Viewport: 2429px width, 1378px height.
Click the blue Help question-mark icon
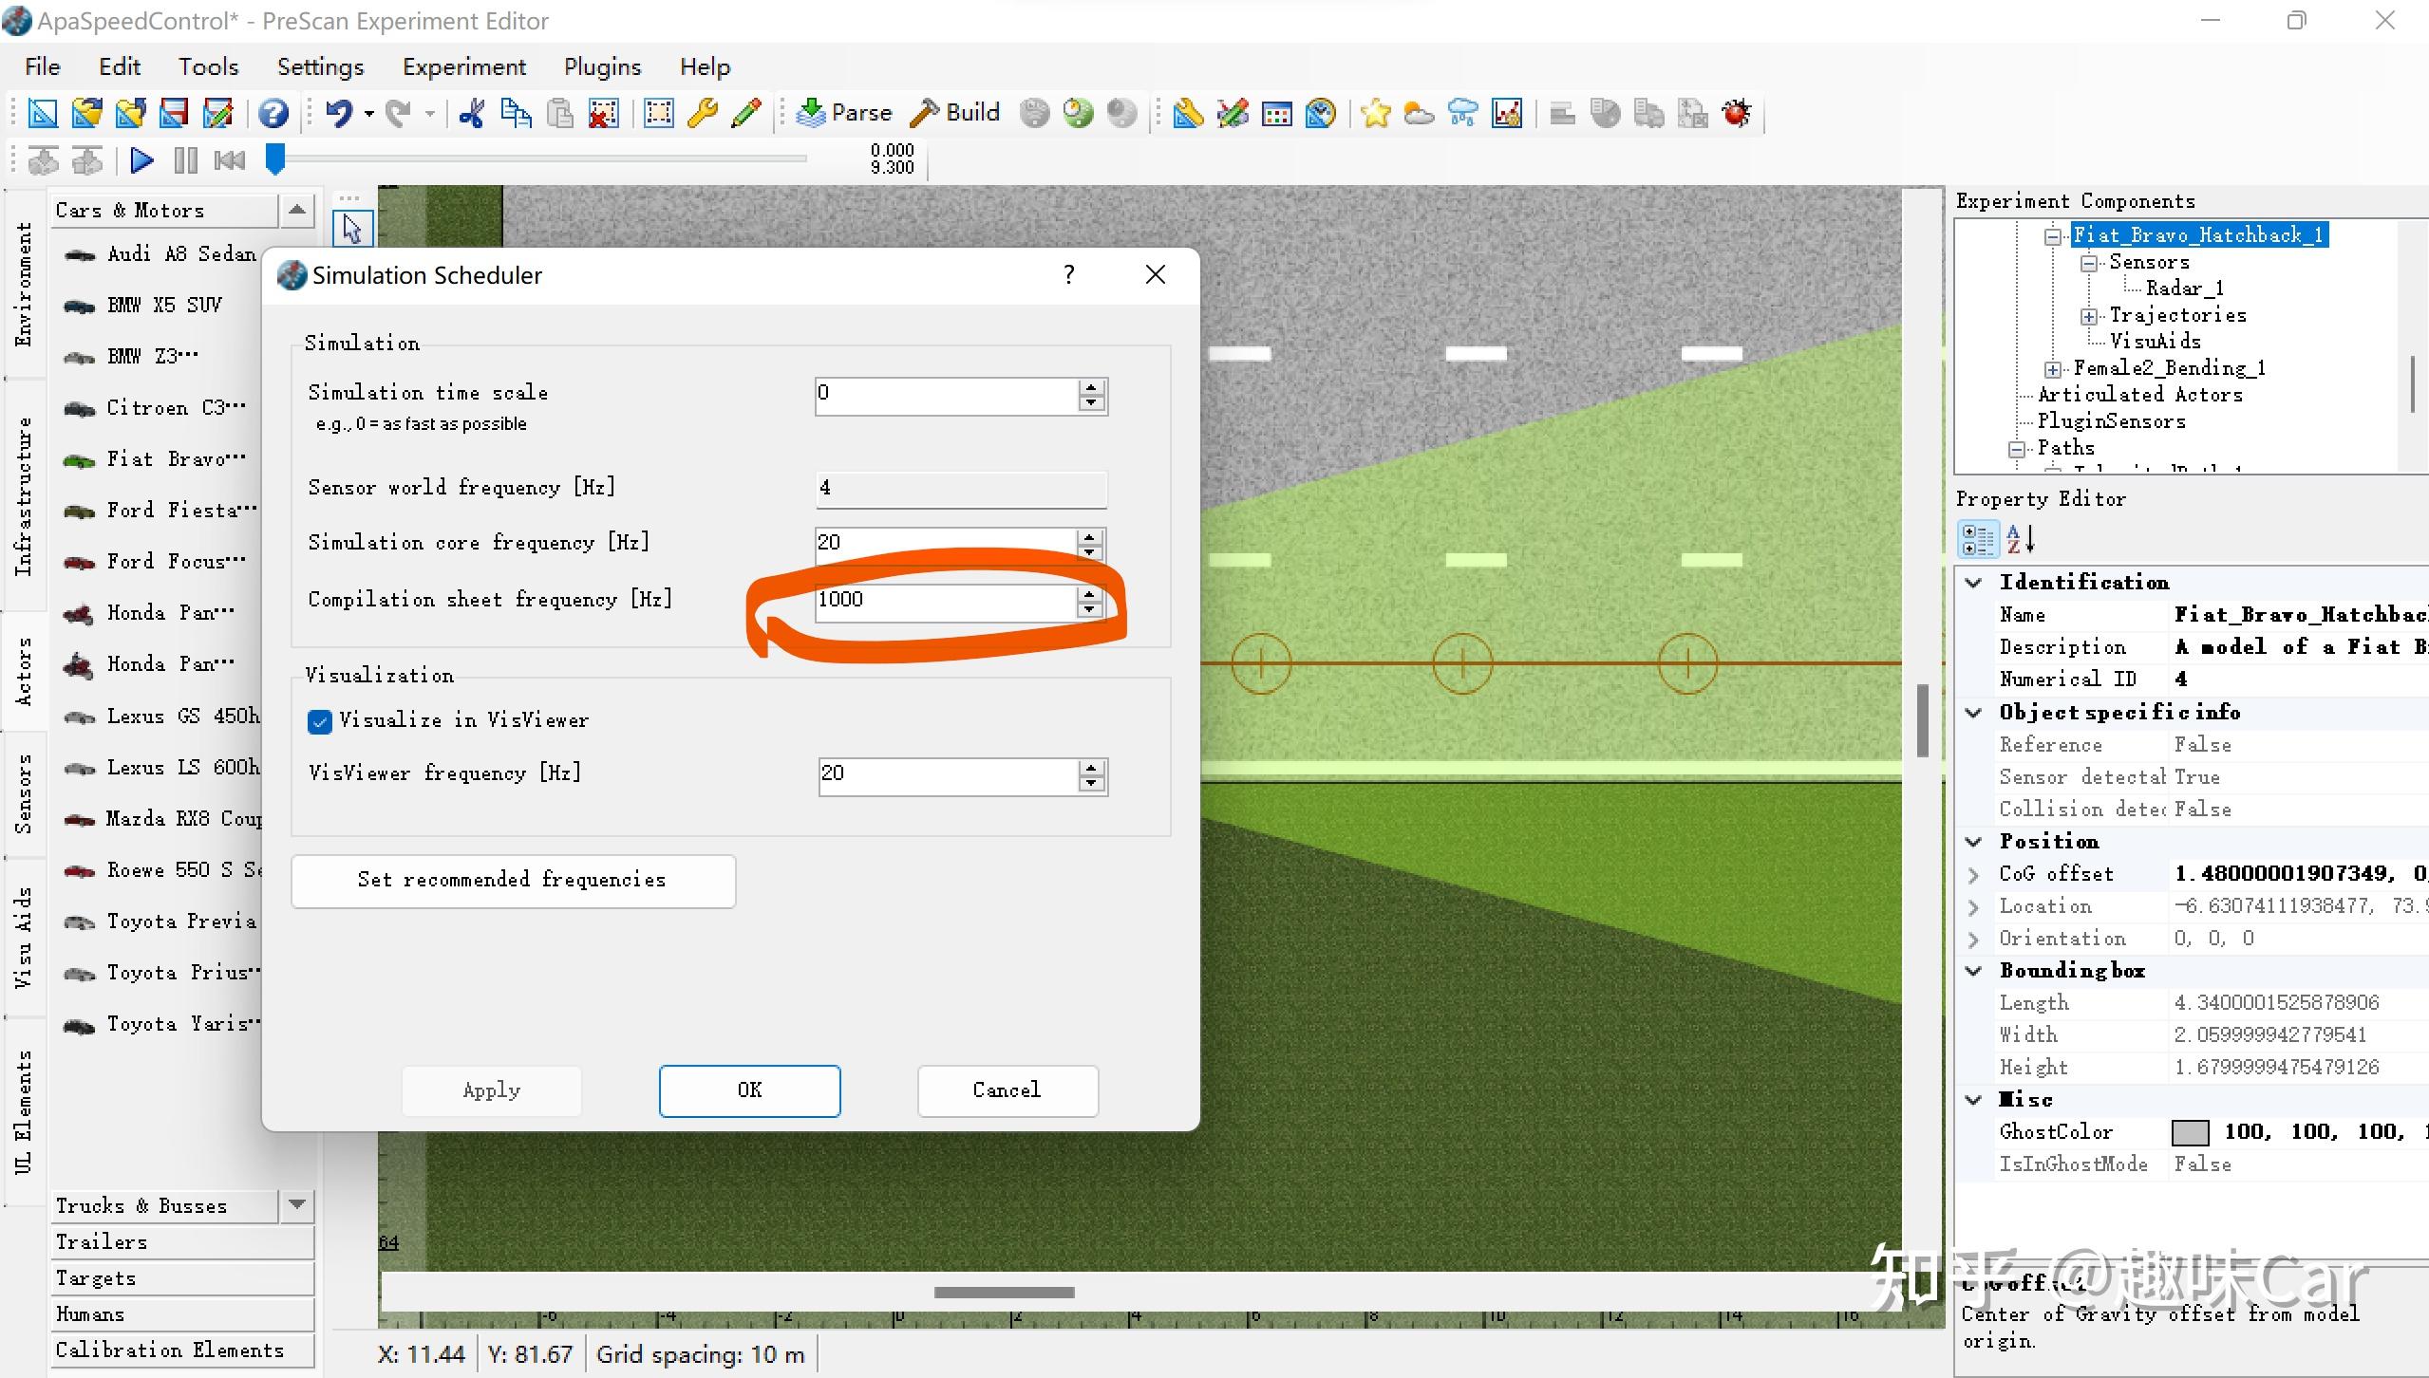[x=273, y=113]
